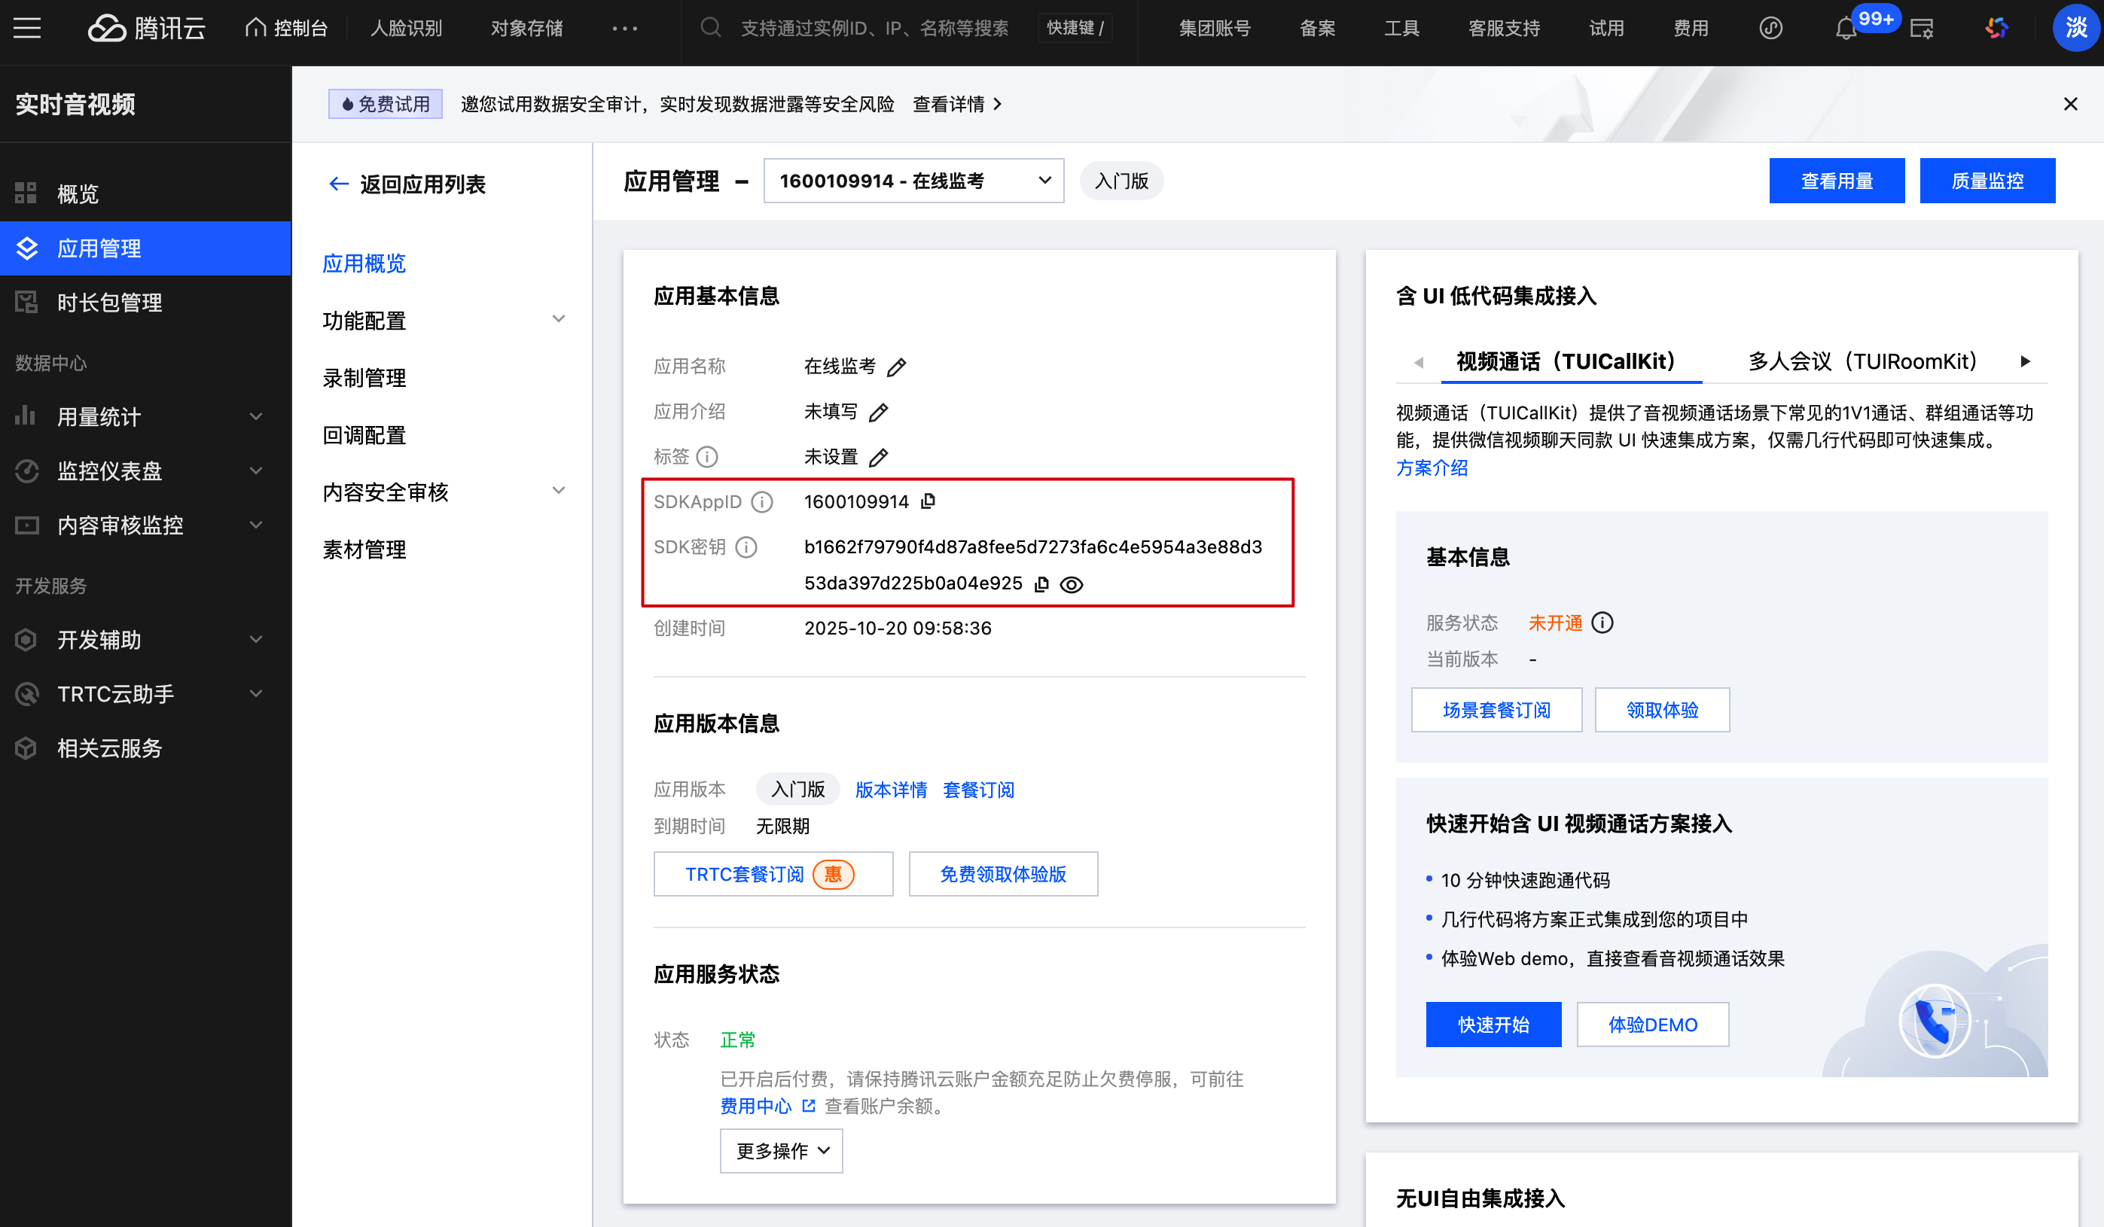This screenshot has width=2104, height=1227.
Task: Copy the SDK secret key
Action: pos(1041,584)
